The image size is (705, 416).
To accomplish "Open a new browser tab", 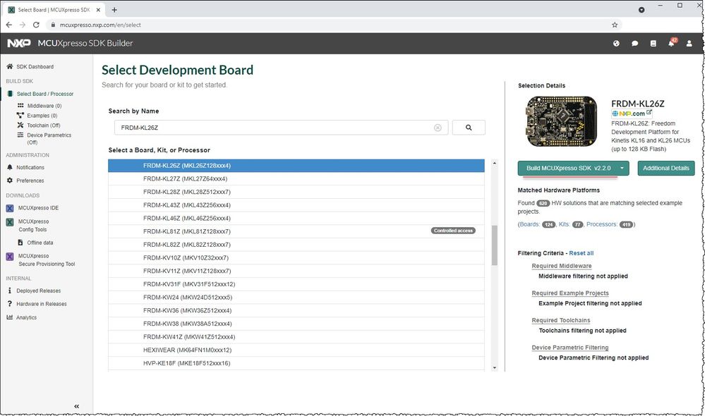I will coord(114,9).
